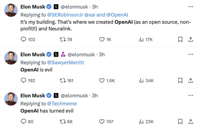The height and width of the screenshot is (128, 198).
Task: Bookmark the 'OpenAI is evil' tweet
Action: point(180,80)
